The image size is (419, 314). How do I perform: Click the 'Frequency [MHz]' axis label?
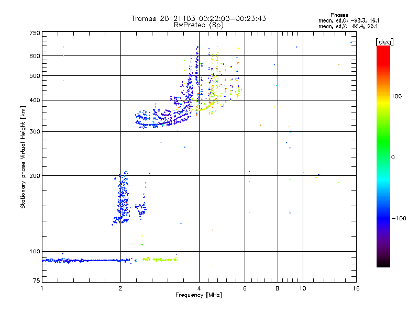click(x=199, y=295)
